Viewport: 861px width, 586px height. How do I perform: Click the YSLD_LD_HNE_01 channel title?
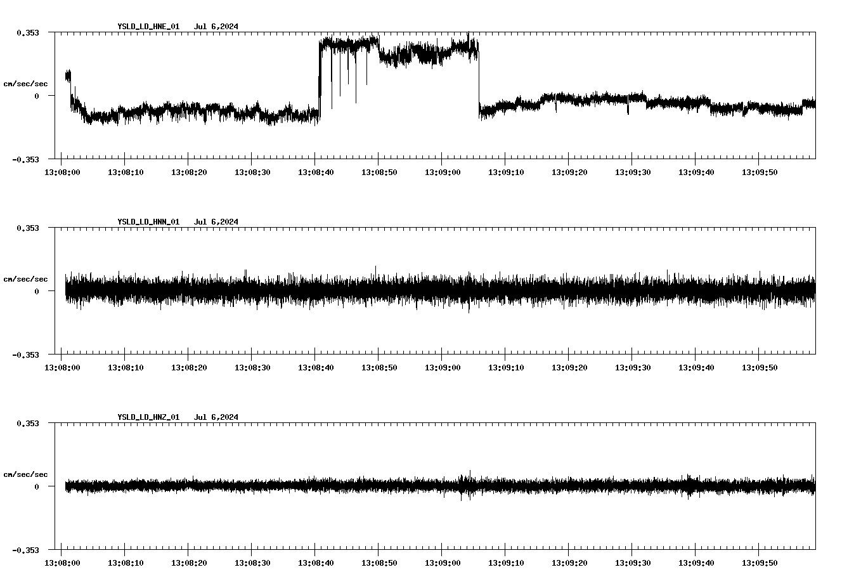(147, 27)
